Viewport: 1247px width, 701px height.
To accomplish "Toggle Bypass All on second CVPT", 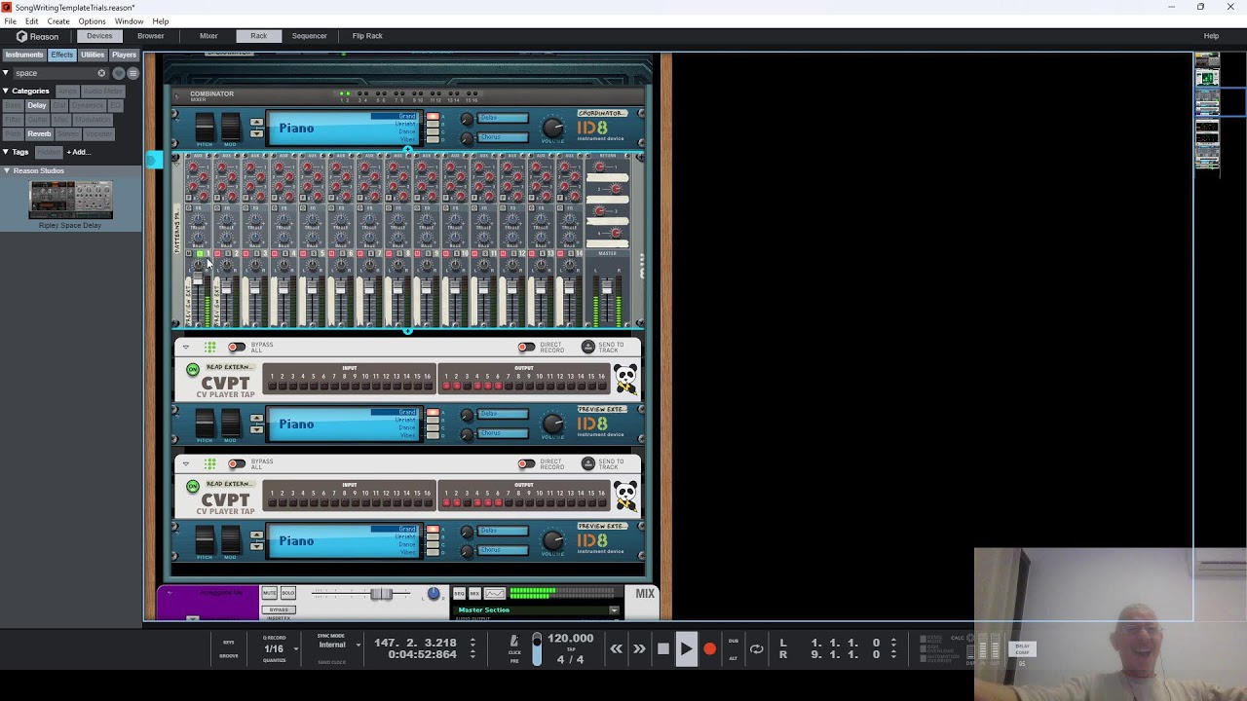I will coord(237,463).
